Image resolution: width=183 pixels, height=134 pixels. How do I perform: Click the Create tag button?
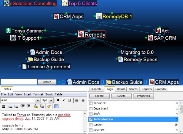point(99,96)
